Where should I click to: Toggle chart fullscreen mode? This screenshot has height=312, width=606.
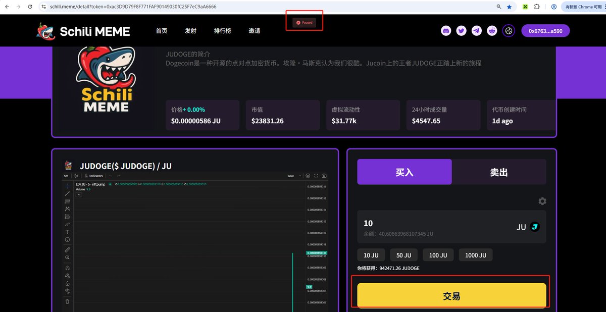click(316, 176)
